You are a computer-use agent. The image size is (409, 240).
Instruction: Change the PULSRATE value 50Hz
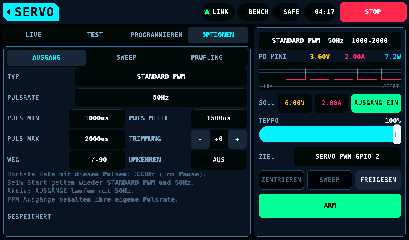tap(161, 98)
